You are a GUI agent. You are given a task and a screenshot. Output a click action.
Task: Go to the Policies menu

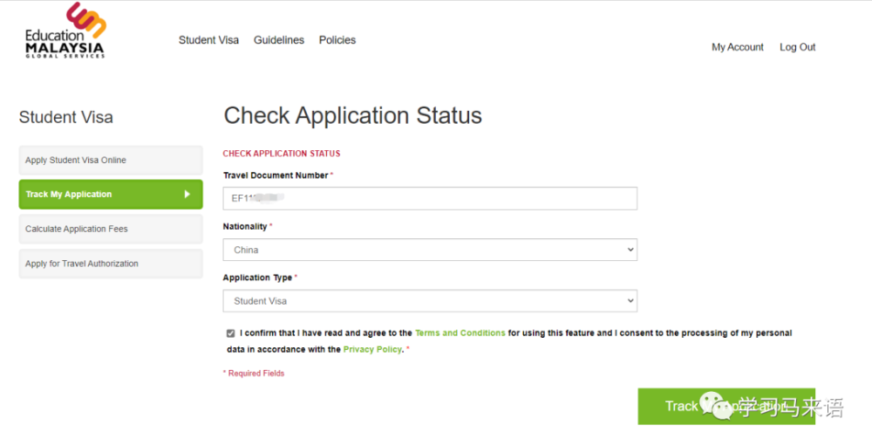pyautogui.click(x=337, y=40)
